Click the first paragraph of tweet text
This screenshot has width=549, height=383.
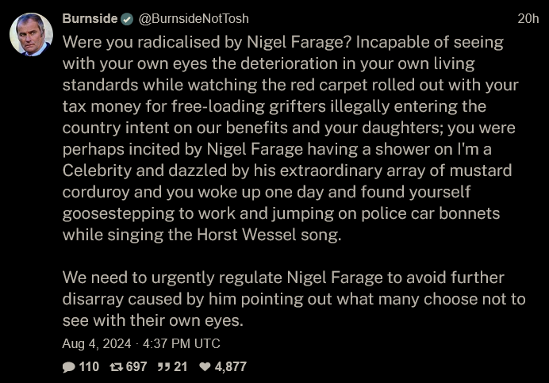click(290, 138)
